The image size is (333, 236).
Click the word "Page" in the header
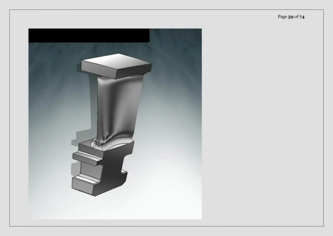click(x=282, y=17)
